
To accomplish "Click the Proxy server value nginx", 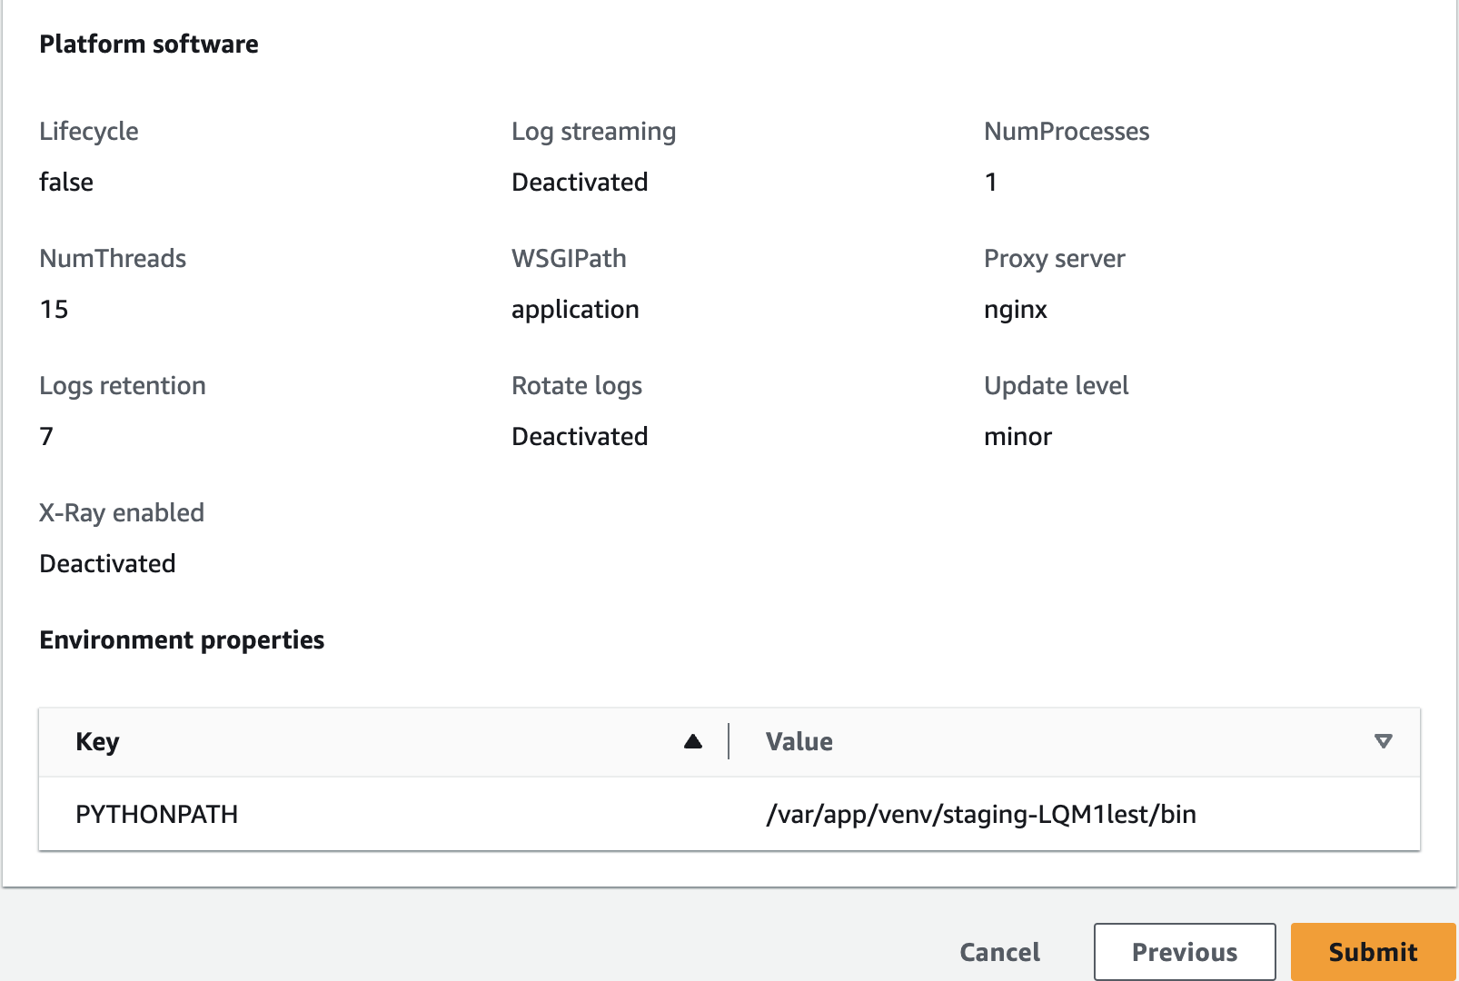I will click(1016, 310).
